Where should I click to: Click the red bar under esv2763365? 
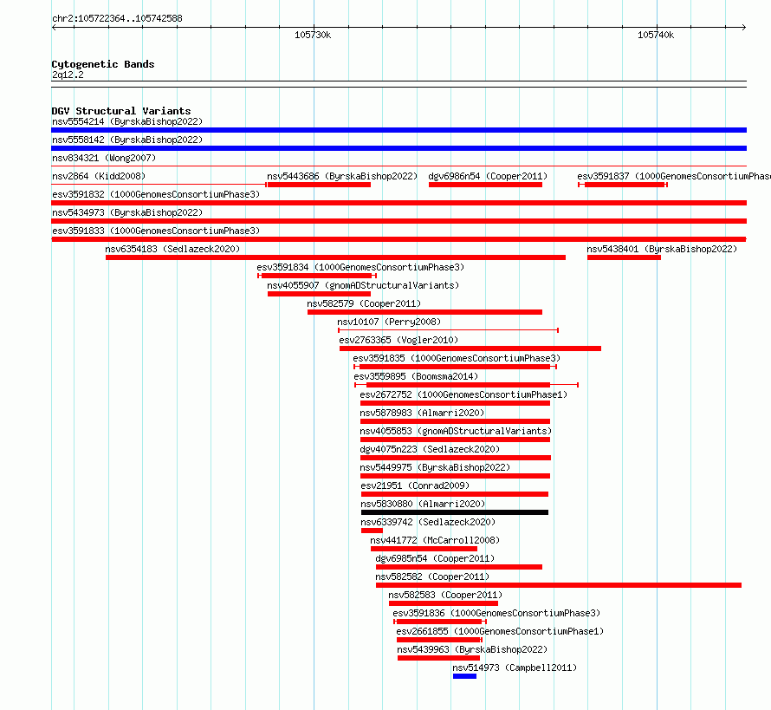(x=470, y=348)
